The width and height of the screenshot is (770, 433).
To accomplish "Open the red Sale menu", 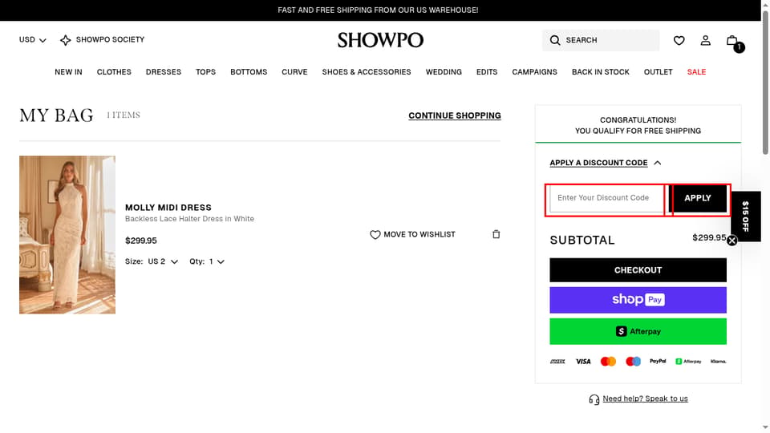I will (696, 71).
